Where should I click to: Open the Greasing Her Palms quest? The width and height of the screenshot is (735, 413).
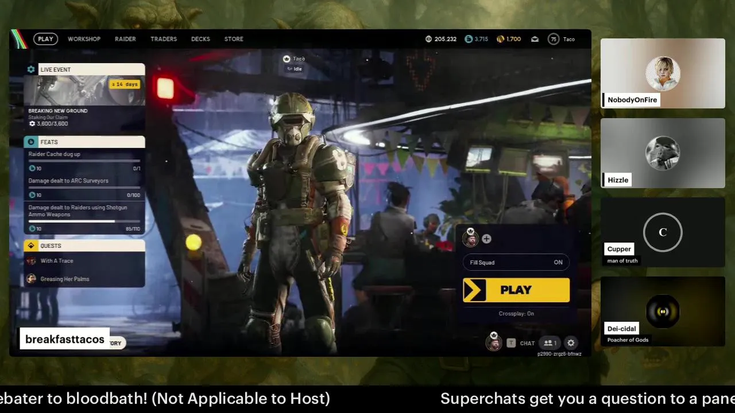coord(84,279)
